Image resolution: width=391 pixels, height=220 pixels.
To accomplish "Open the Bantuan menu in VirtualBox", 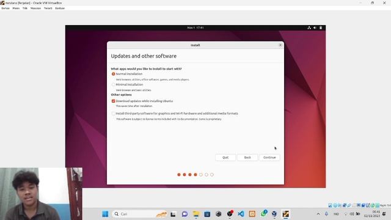I will pos(60,8).
